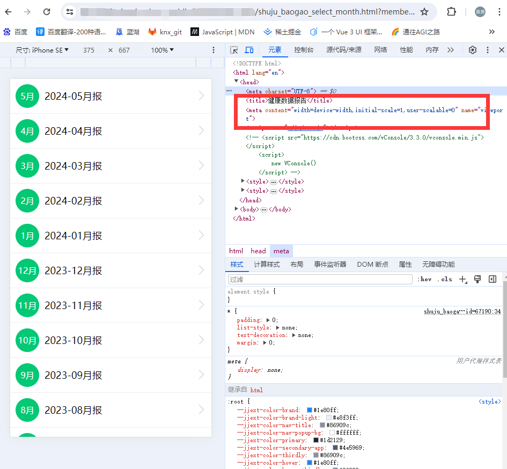Viewport: 507px width, 469px height.
Task: Click chevron arrow on 2023-11月报 row
Action: coord(201,305)
